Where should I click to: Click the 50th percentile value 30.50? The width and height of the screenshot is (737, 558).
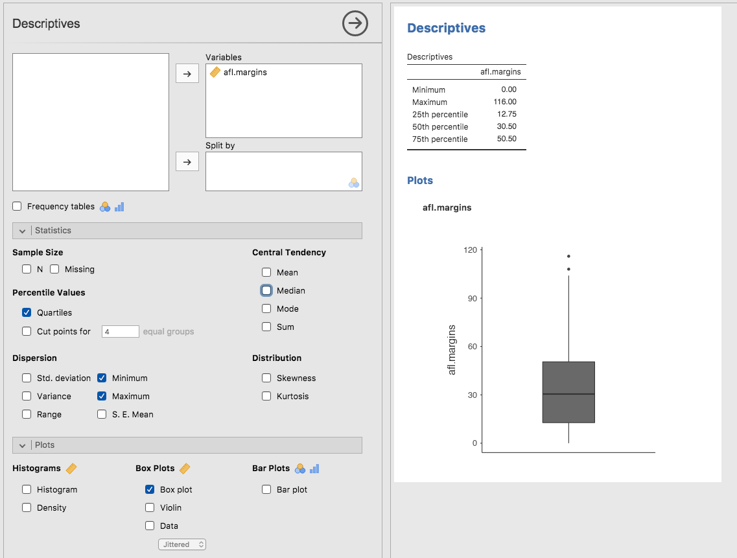506,126
